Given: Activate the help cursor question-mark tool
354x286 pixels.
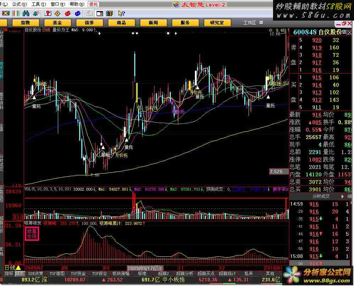Looking at the screenshot, I should click(121, 14).
